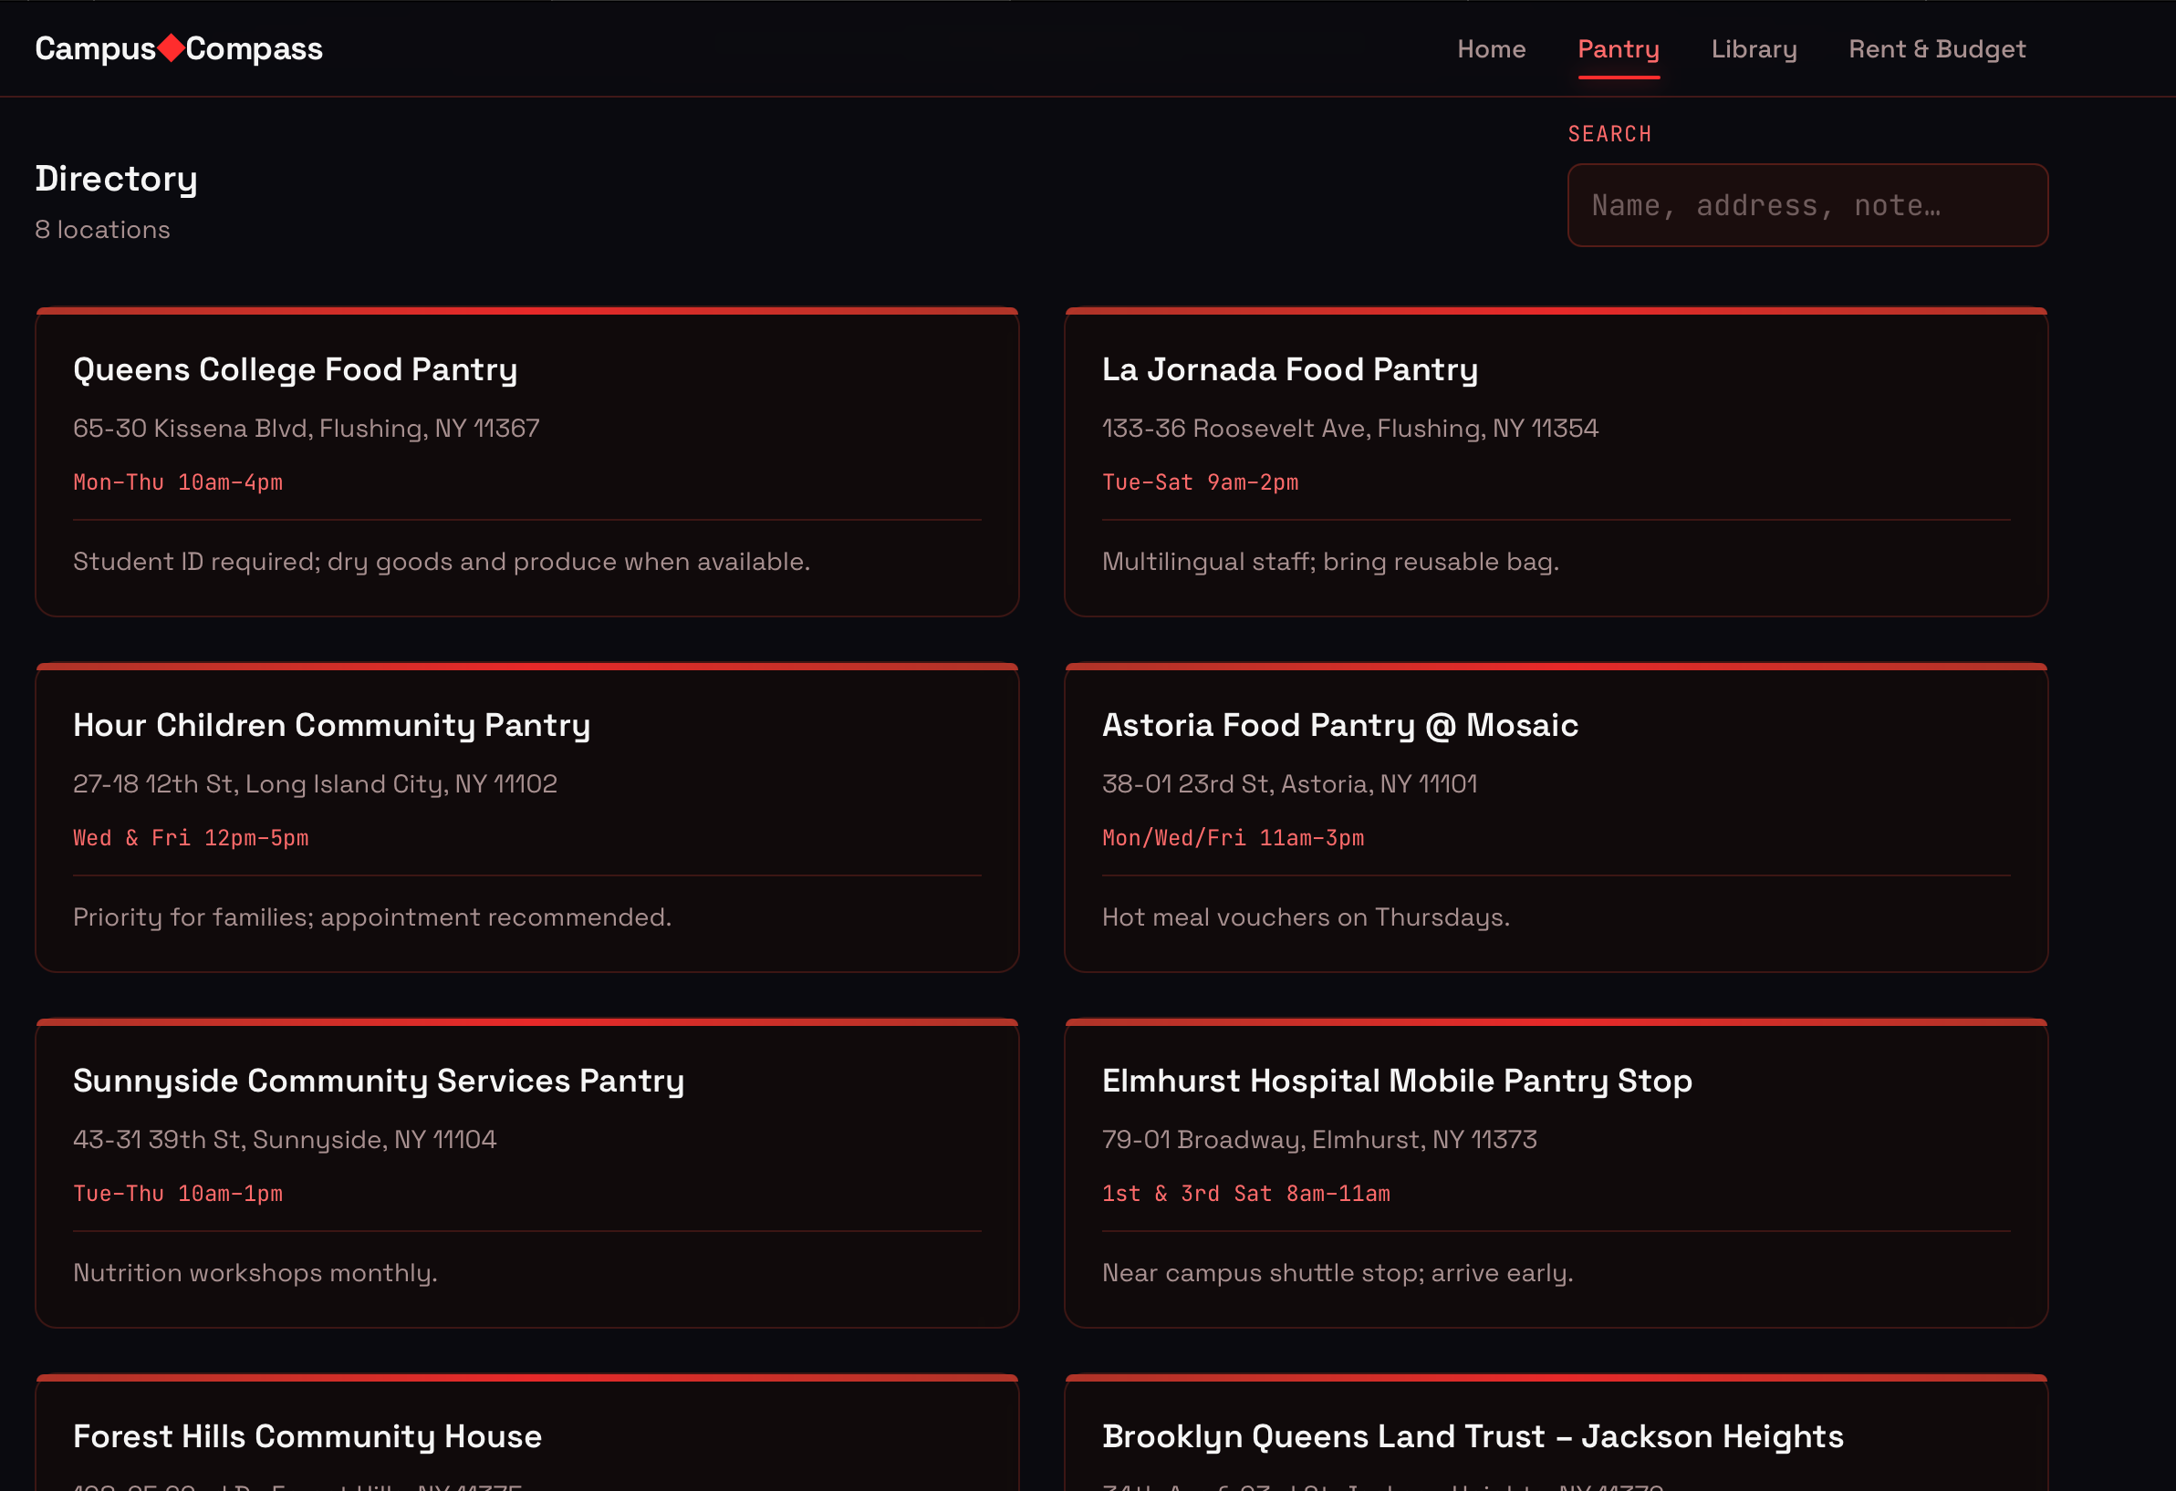Go to the Library page

1753,48
